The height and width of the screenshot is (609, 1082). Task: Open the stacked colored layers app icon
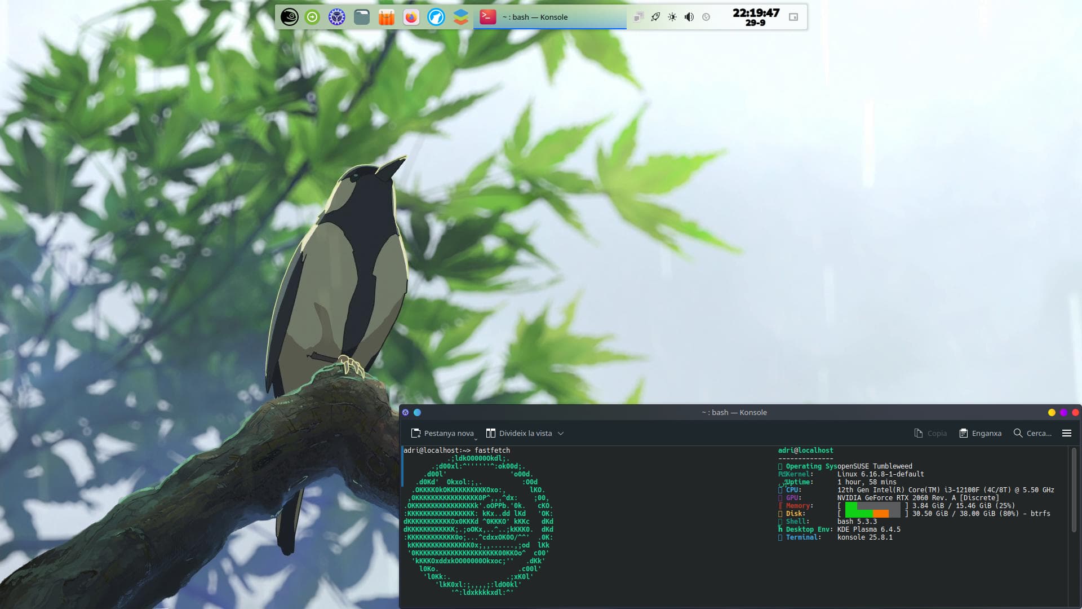point(460,17)
